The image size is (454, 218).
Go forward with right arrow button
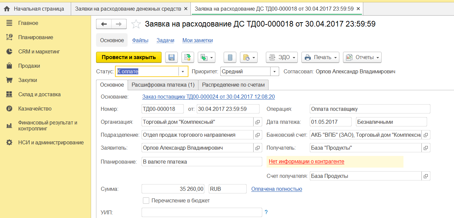pyautogui.click(x=119, y=24)
